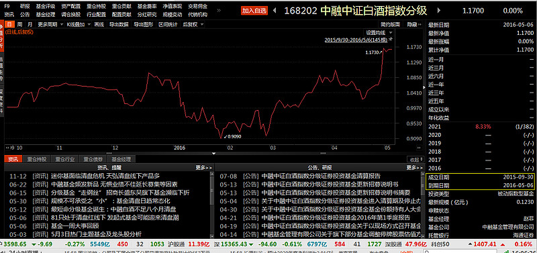Open the 基金费率 menu item
The image size is (537, 253).
click(x=147, y=6)
